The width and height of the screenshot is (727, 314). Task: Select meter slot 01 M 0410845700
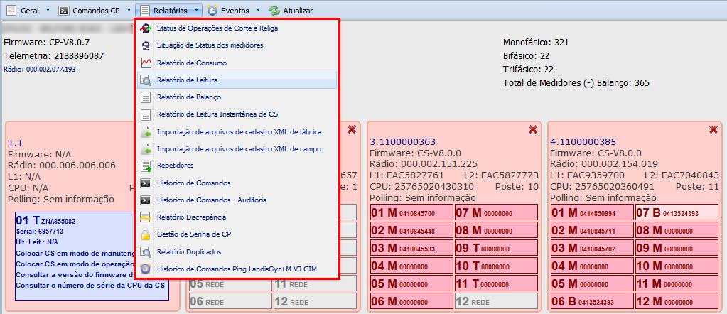click(x=411, y=212)
